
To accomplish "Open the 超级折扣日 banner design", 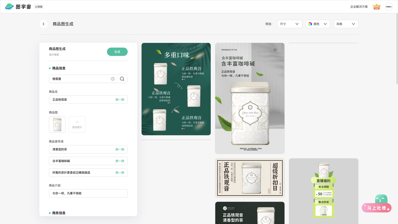I will point(250,178).
